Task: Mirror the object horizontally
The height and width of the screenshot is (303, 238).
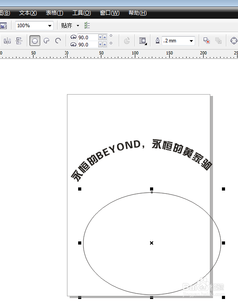Action: tap(7, 41)
